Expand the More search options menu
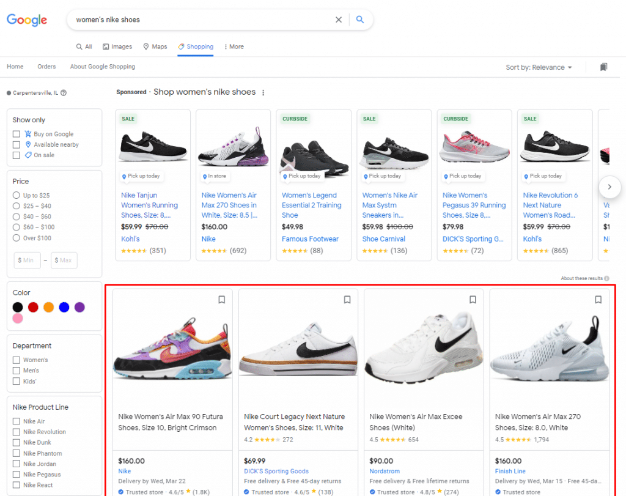 [234, 46]
